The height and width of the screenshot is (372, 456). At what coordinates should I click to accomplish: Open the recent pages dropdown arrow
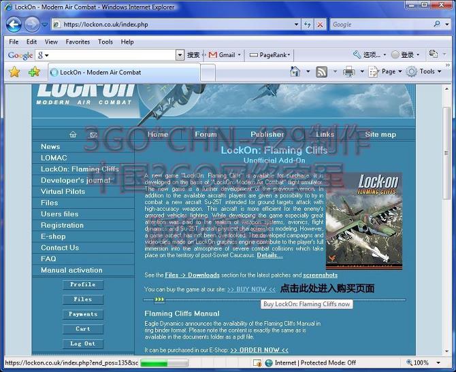(x=44, y=24)
